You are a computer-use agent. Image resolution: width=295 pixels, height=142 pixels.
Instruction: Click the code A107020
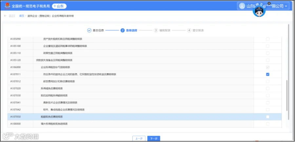15,88
